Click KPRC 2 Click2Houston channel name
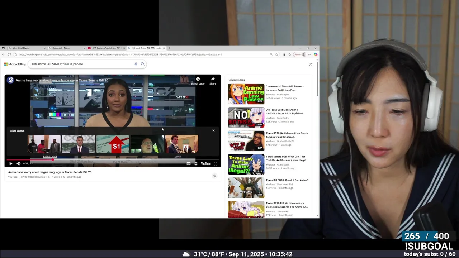 33,177
